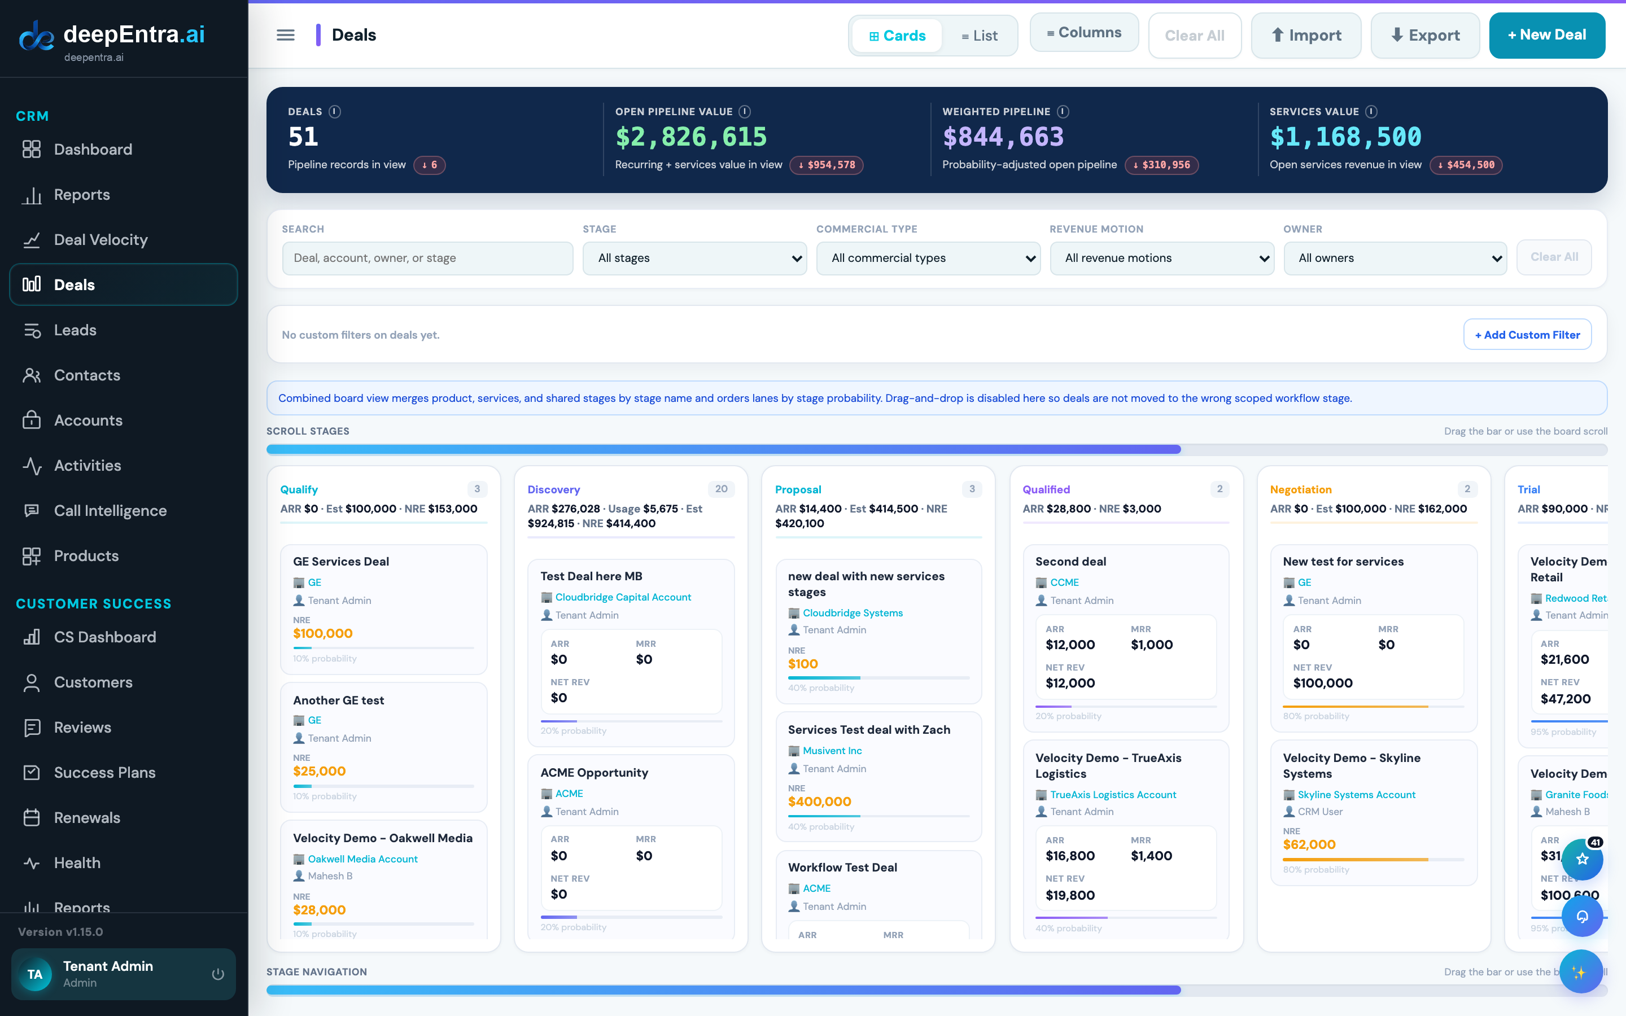Open Call Intelligence in the sidebar
1626x1016 pixels.
[x=124, y=510]
